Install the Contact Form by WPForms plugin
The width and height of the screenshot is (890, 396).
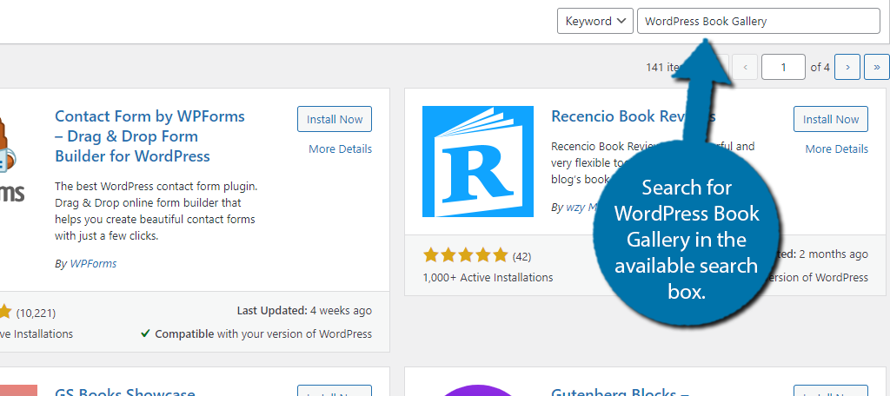pos(335,119)
